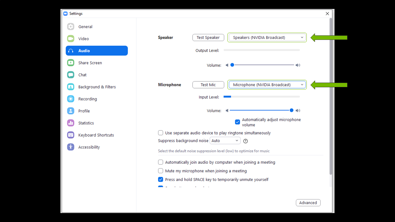Select the Video camera icon
Screen dimensions: 395x222
click(x=71, y=39)
